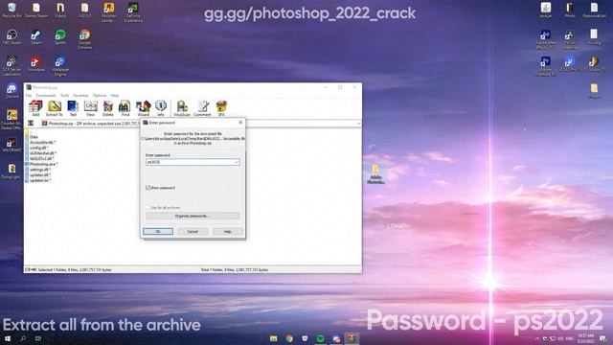Click the up-one-level icon beside address bar
The width and height of the screenshot is (613, 345).
click(x=31, y=124)
